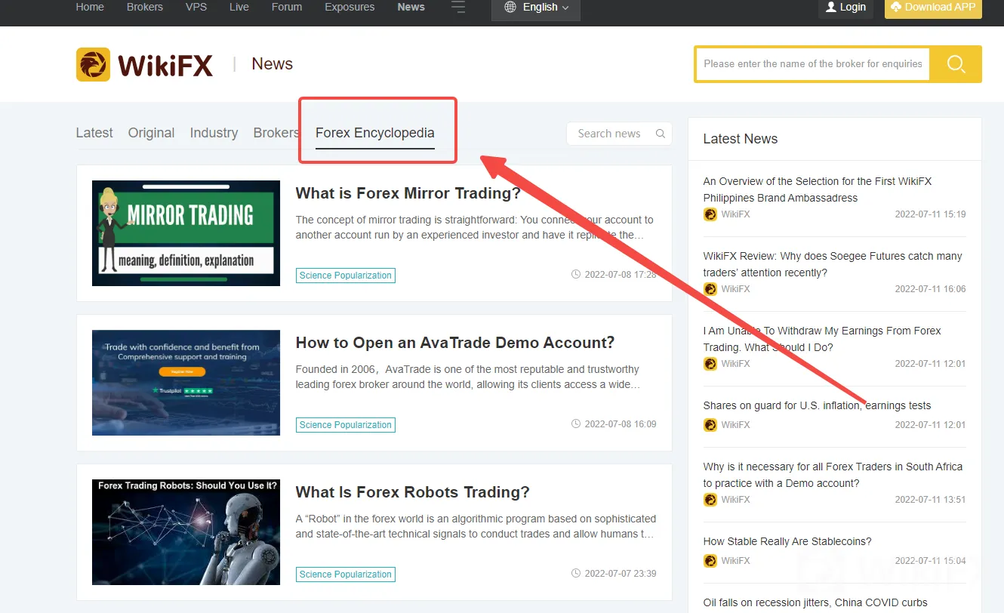Image resolution: width=1004 pixels, height=613 pixels.
Task: Click Forex Robots article summary text
Action: click(x=476, y=526)
